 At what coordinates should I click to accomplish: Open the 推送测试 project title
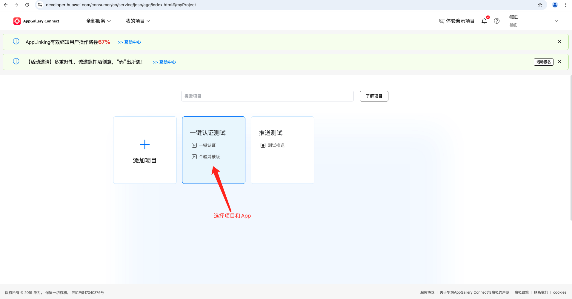click(x=270, y=133)
